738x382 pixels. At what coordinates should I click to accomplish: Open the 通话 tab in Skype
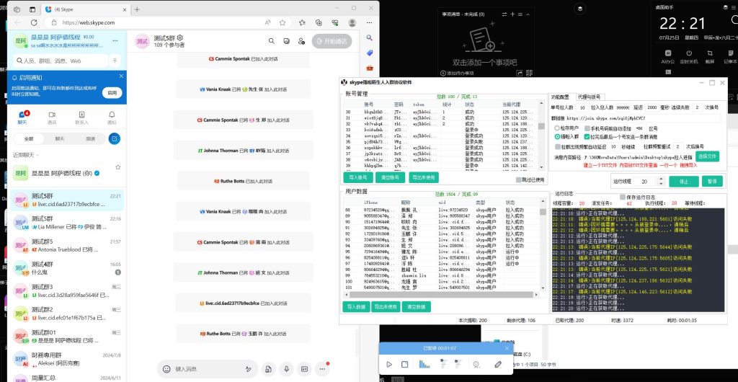52,117
